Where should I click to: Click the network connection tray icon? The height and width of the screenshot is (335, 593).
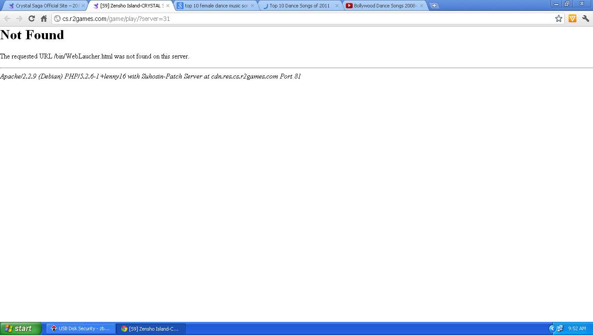pyautogui.click(x=560, y=328)
